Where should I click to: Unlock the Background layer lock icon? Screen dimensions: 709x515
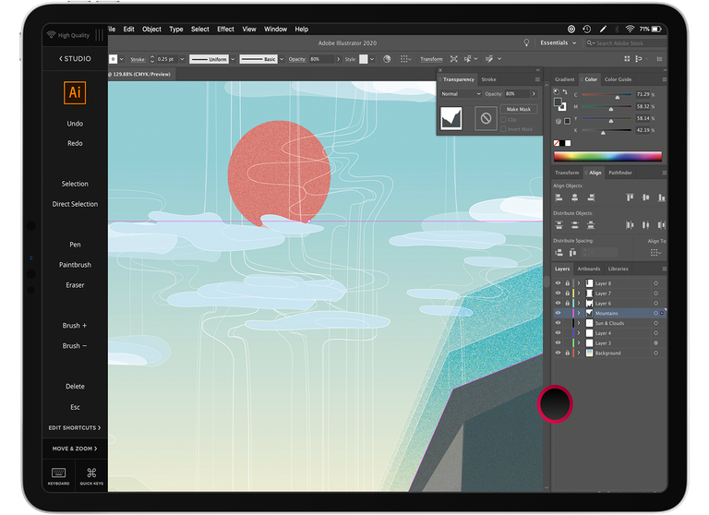click(567, 353)
